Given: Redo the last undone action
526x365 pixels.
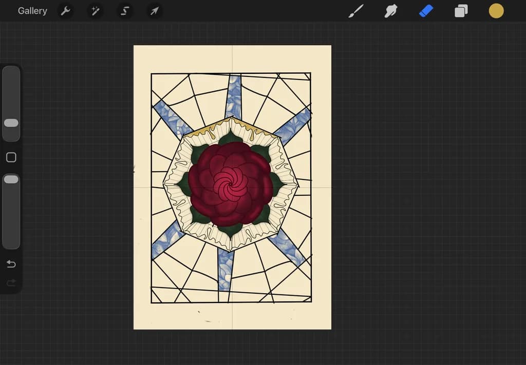Looking at the screenshot, I should tap(11, 283).
